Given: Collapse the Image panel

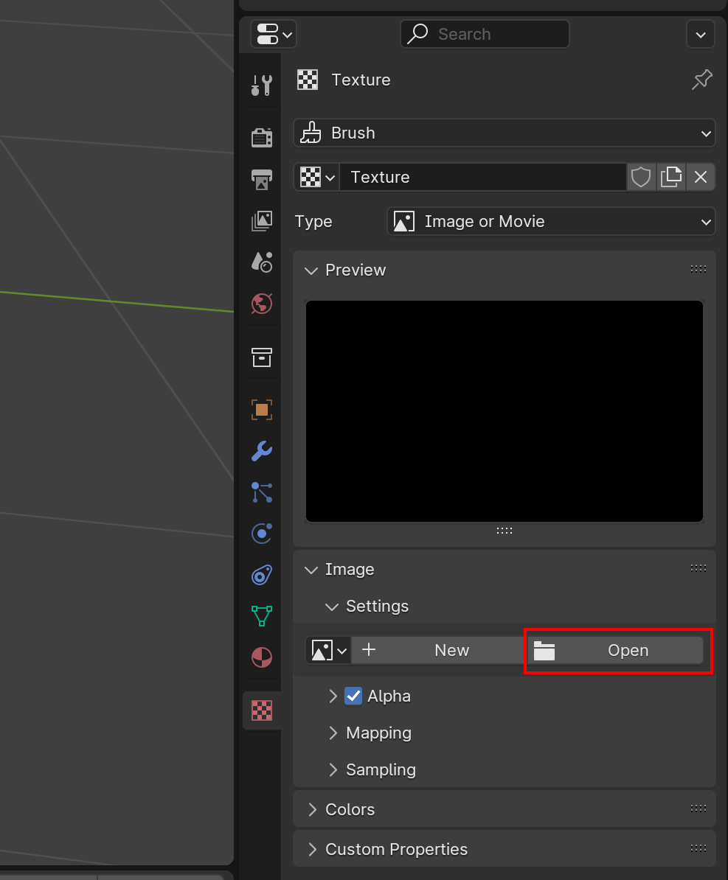Looking at the screenshot, I should click(311, 570).
